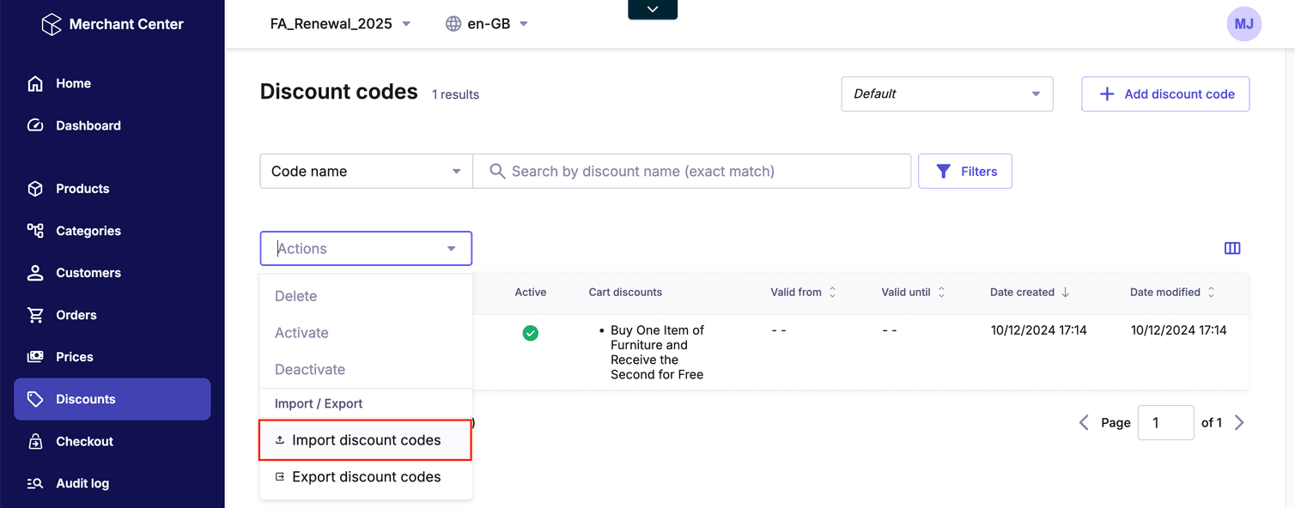The image size is (1295, 508).
Task: Click the Add discount code button
Action: (1165, 94)
